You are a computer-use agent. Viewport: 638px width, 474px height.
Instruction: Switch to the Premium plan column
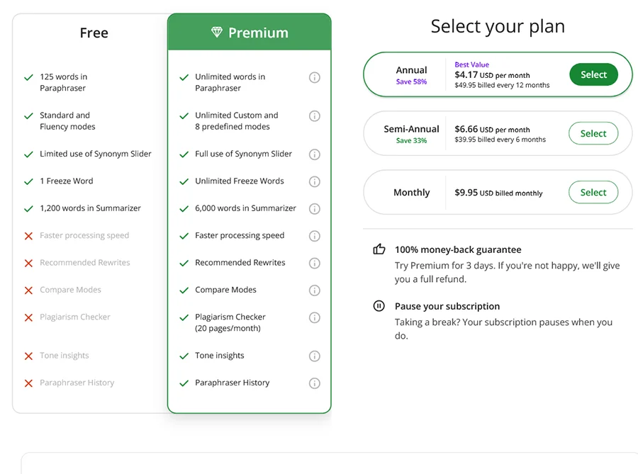(249, 33)
